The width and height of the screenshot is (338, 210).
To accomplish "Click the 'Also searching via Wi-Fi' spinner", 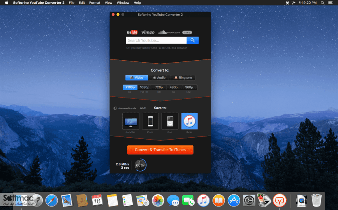I will (115, 108).
